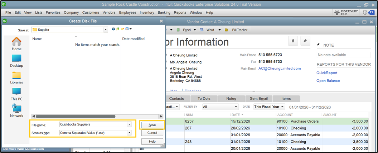Open the Excel dropdown arrow
This screenshot has height=153, width=378.
tap(194, 30)
